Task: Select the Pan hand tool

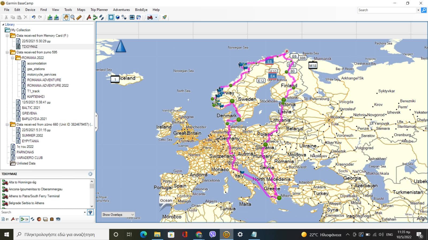Action: [x=66, y=17]
